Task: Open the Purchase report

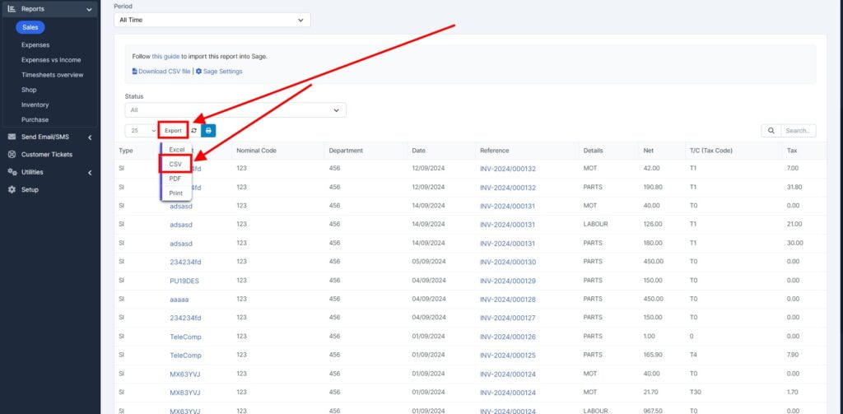Action: 35,120
